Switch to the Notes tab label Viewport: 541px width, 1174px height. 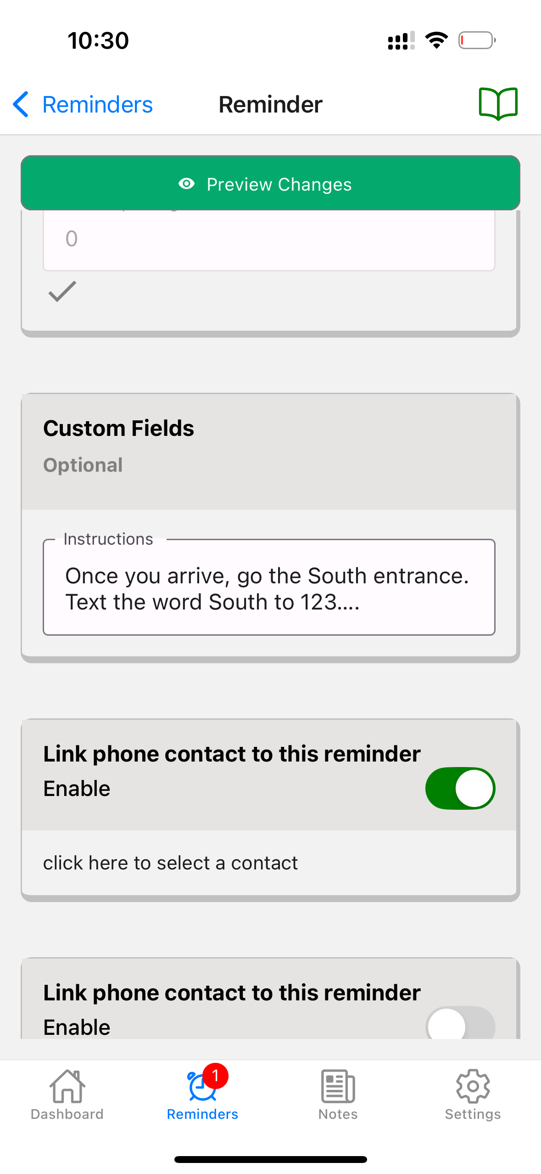[338, 1114]
